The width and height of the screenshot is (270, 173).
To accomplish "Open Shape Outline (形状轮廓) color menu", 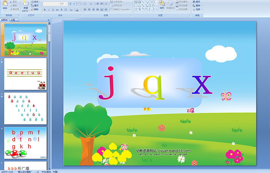I will click(183, 5).
